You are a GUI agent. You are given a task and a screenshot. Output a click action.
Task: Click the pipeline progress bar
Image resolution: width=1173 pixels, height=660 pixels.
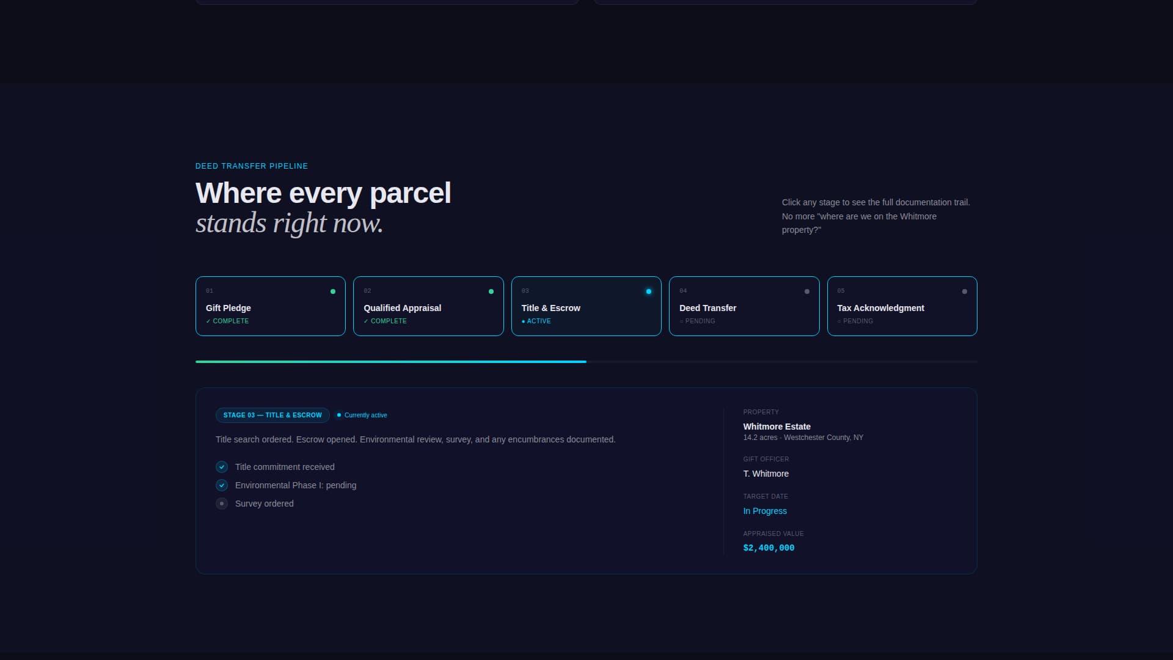point(586,362)
